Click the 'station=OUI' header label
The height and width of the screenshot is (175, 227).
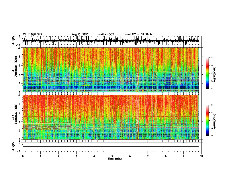tap(106, 34)
